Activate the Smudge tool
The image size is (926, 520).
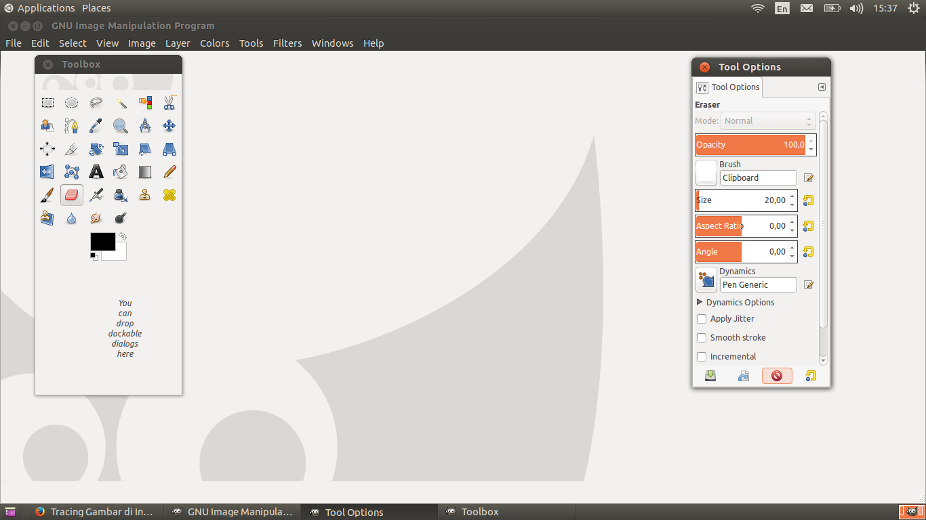(x=96, y=218)
